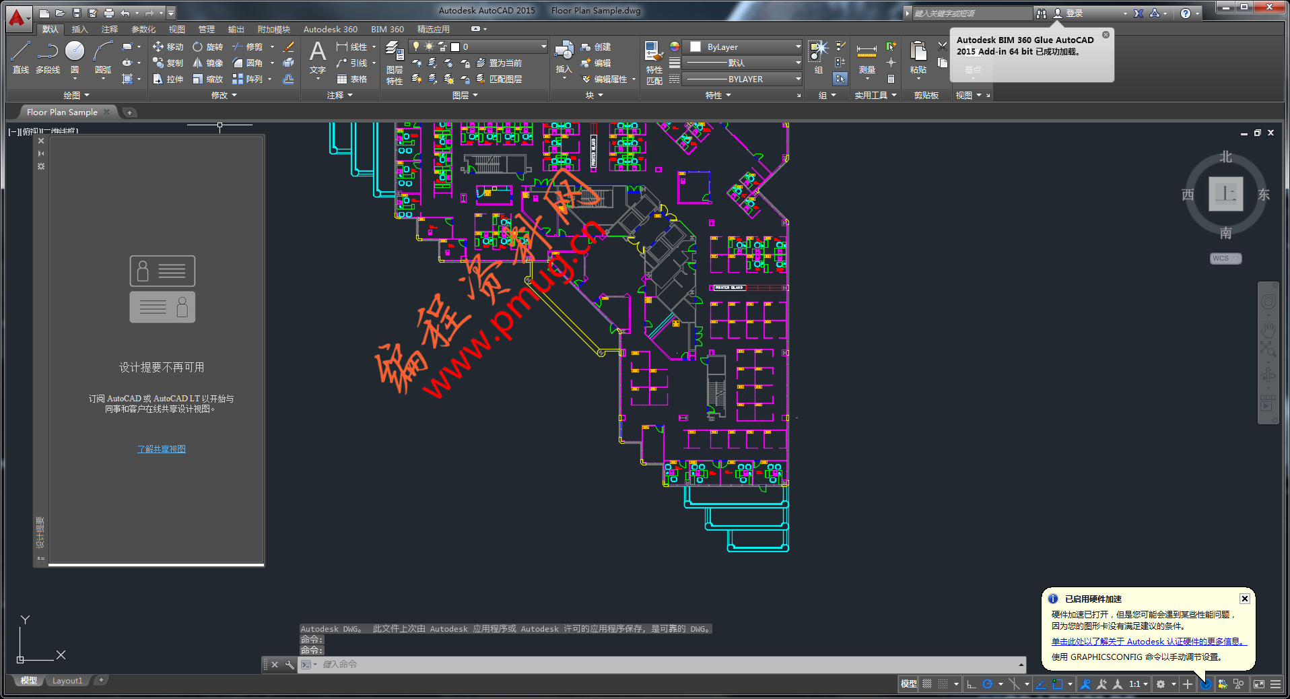Click 匹配图层 (Match Layer) button

500,79
